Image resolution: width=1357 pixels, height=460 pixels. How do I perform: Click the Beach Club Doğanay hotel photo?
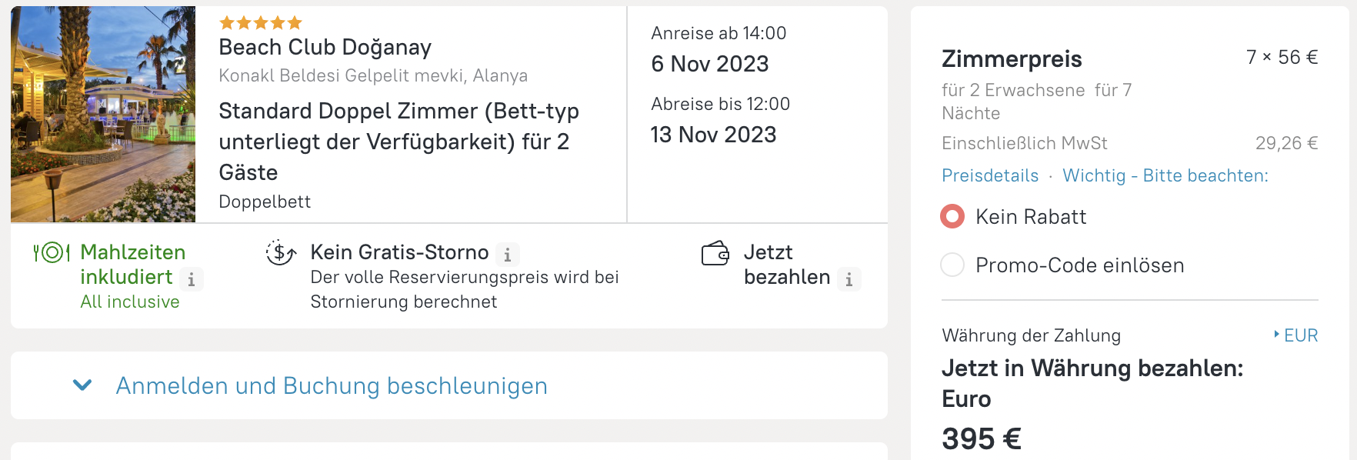click(103, 115)
